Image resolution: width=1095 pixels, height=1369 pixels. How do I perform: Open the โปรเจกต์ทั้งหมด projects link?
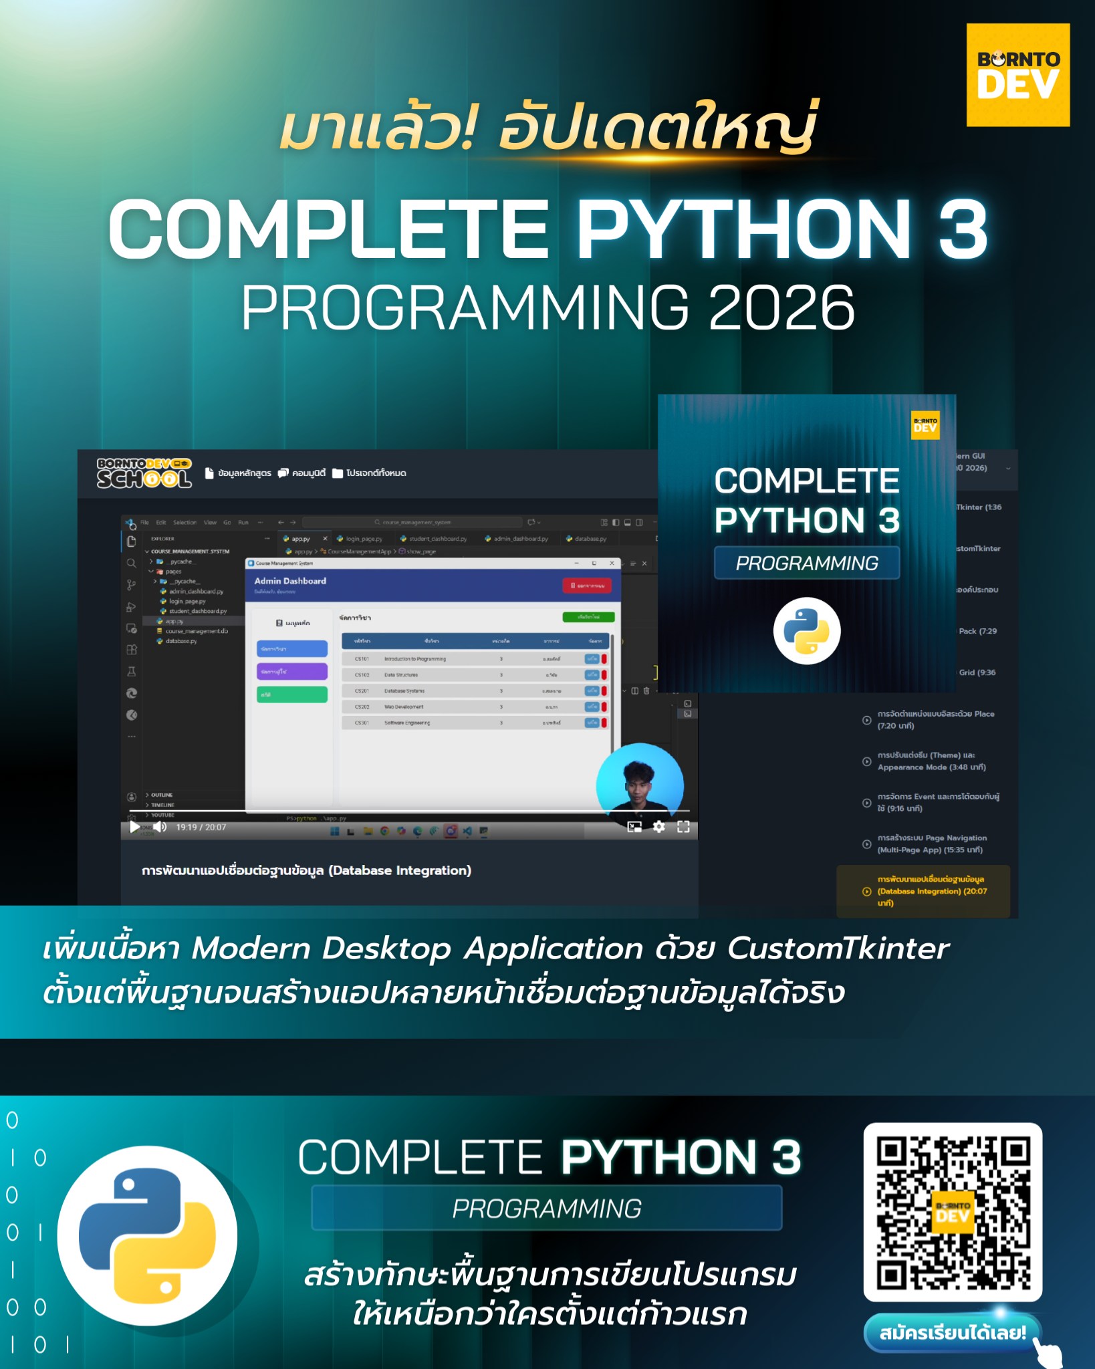370,473
